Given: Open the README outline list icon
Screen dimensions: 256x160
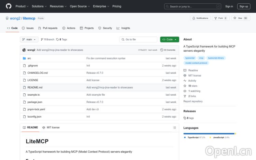Looking at the screenshot, I should (x=175, y=128).
